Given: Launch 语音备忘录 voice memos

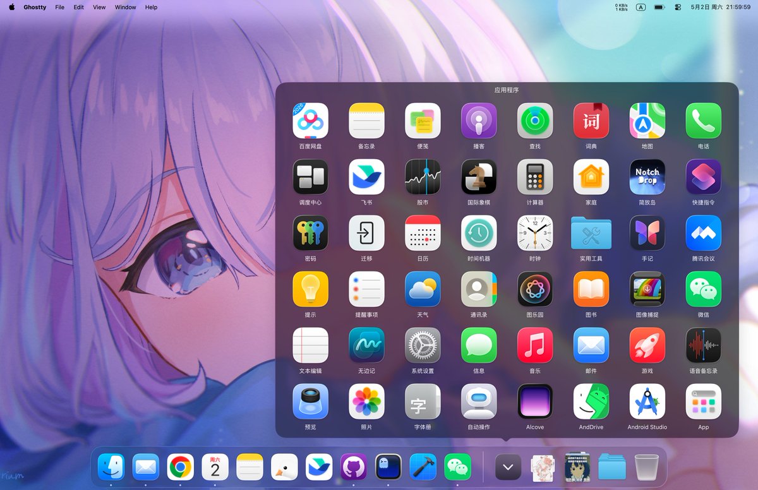Looking at the screenshot, I should pos(704,345).
